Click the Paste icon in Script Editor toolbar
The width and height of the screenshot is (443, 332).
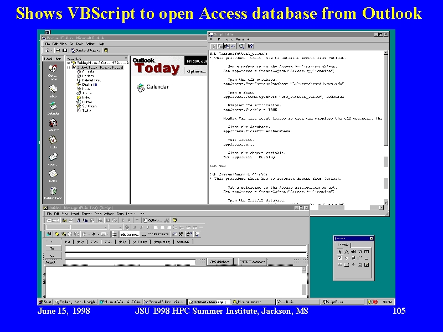click(226, 46)
